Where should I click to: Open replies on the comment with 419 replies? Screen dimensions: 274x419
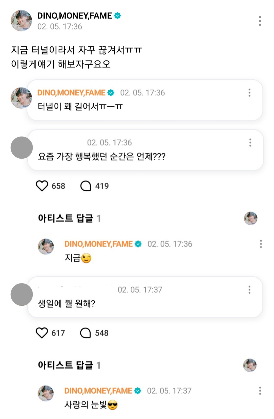pyautogui.click(x=86, y=186)
